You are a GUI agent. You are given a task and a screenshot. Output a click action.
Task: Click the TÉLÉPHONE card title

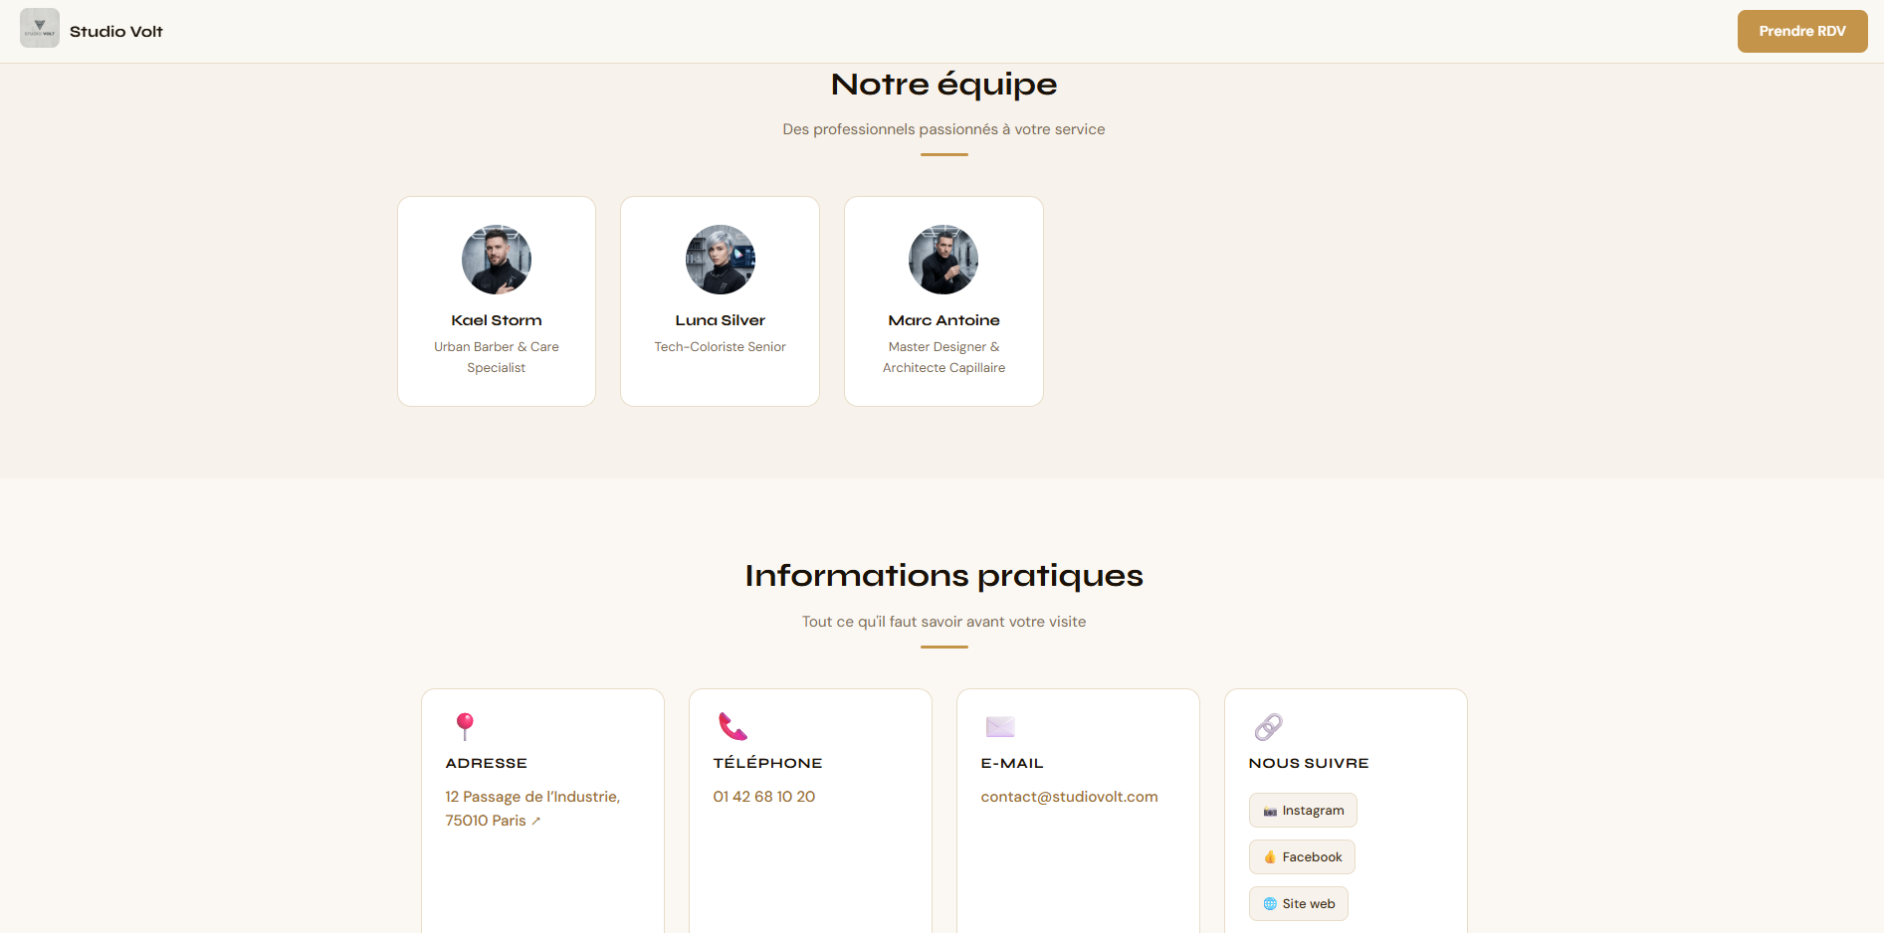point(767,764)
